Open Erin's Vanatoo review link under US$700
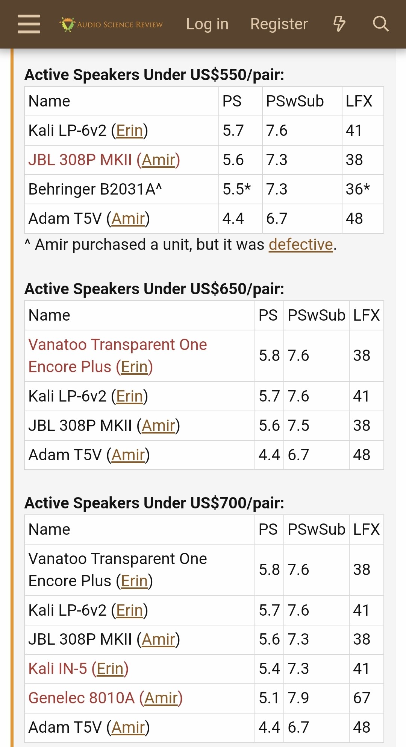The height and width of the screenshot is (747, 406). point(134,581)
